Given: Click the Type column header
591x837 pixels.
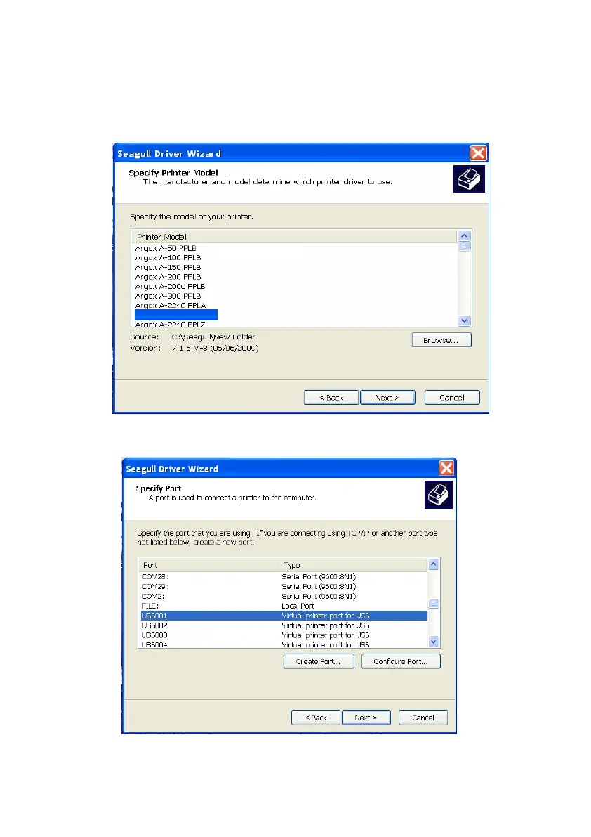Looking at the screenshot, I should [x=353, y=565].
